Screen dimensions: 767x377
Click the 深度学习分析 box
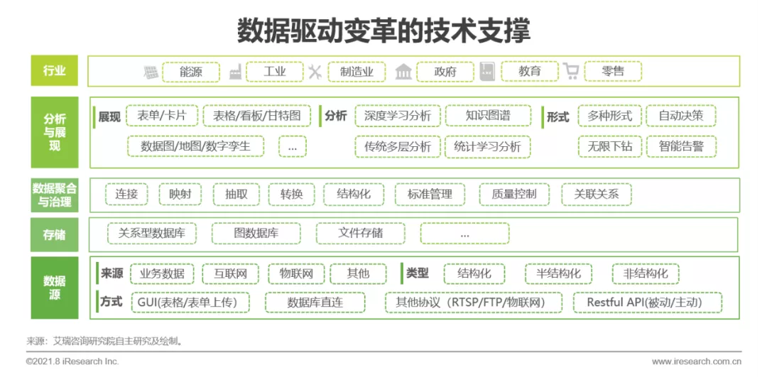[398, 116]
